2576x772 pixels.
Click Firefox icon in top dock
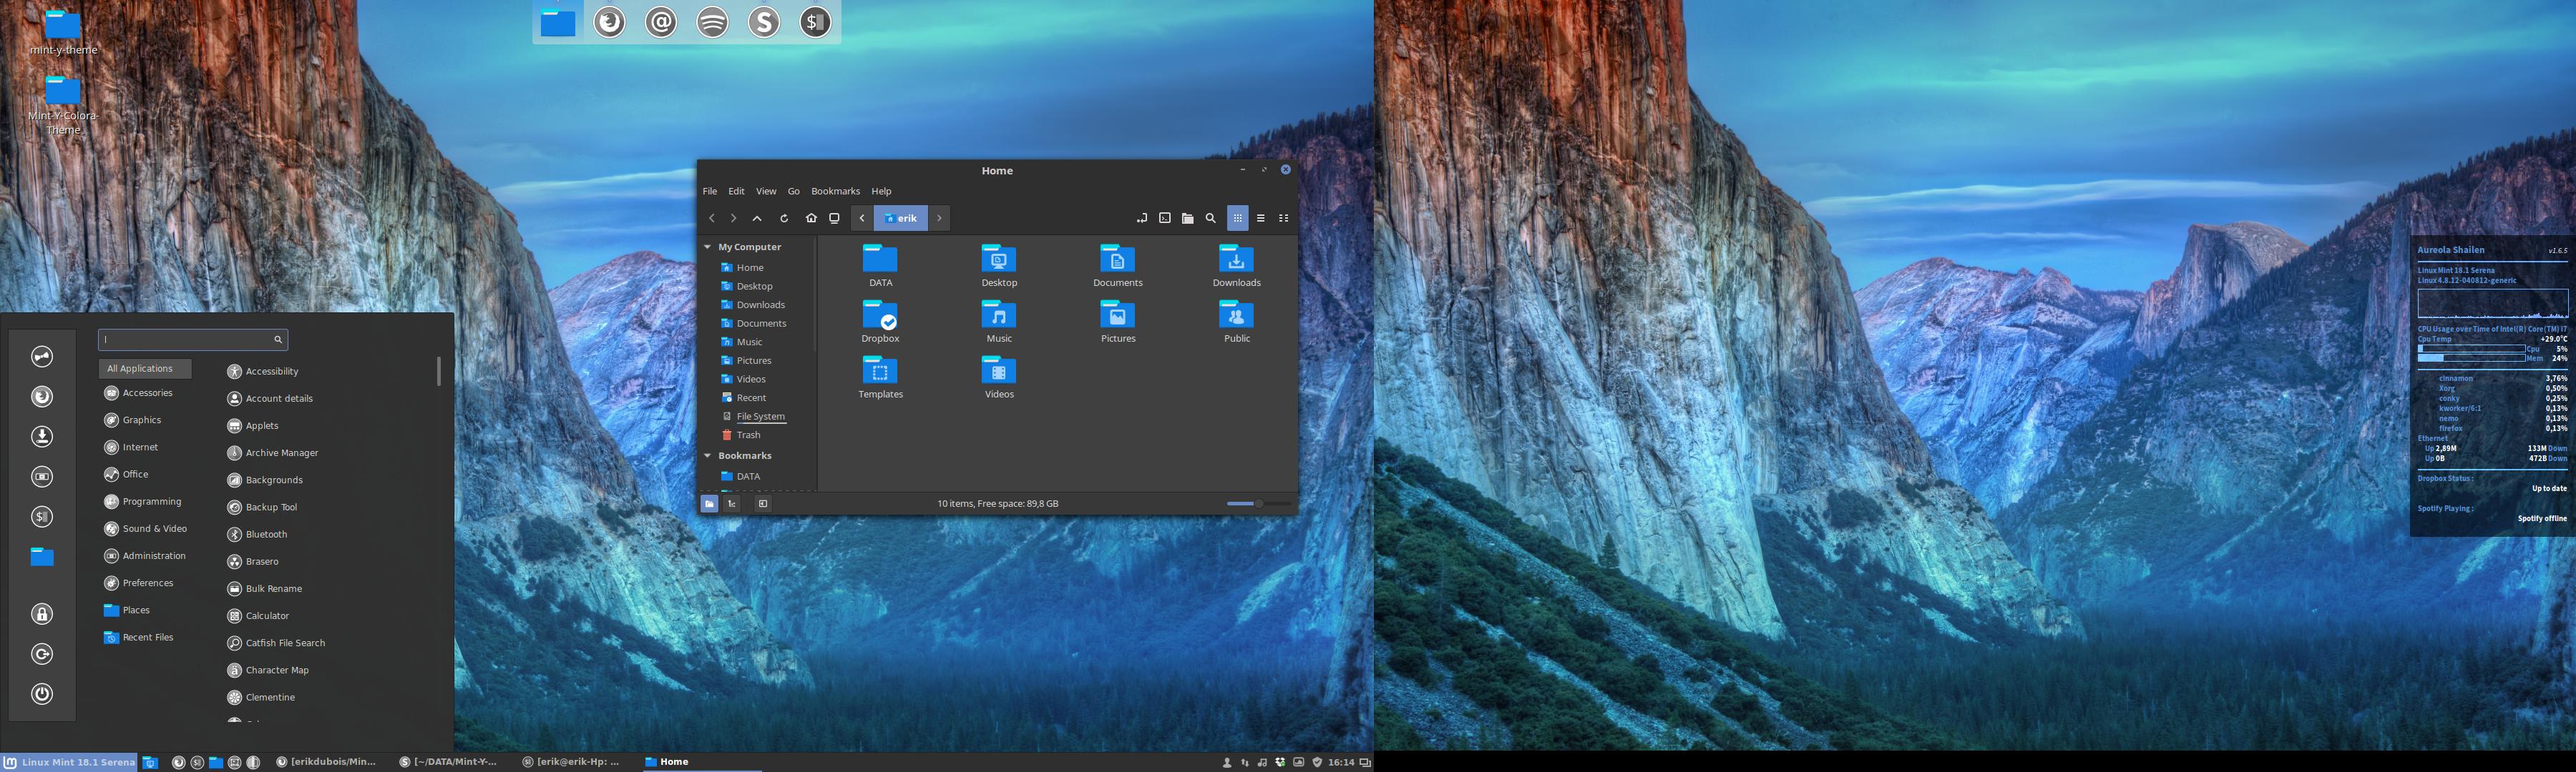pos(610,22)
